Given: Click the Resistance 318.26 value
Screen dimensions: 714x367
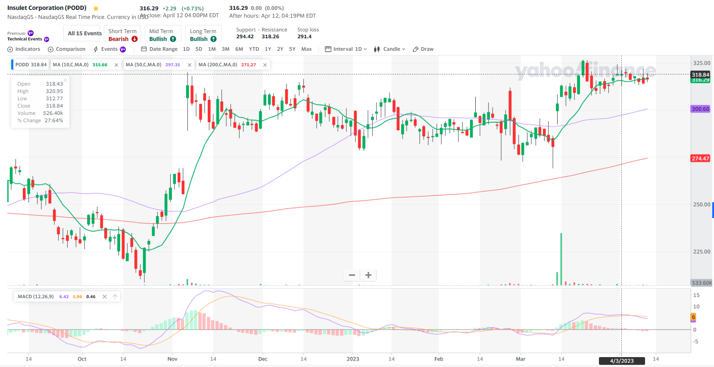Looking at the screenshot, I should (270, 37).
